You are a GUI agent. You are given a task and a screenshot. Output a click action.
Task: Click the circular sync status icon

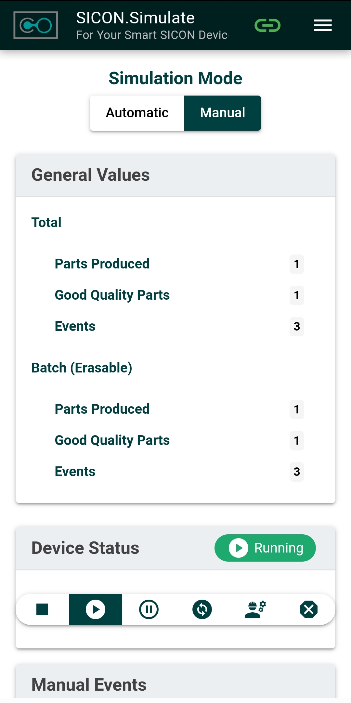(202, 609)
